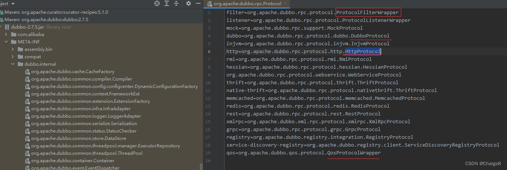Click HessianProtocol on line 8

pos(385,67)
